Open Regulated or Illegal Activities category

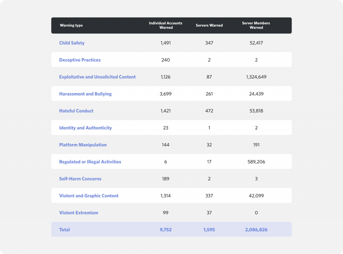(89, 161)
